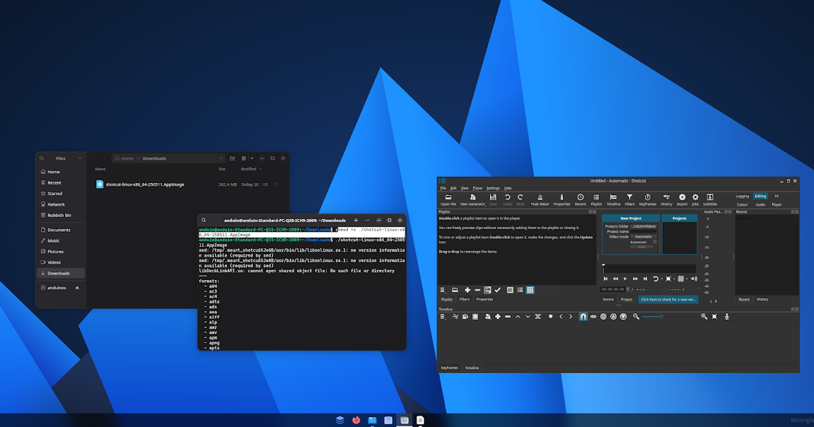Open the Video mode Automatic dropdown
Image resolution: width=814 pixels, height=427 pixels.
click(642, 237)
